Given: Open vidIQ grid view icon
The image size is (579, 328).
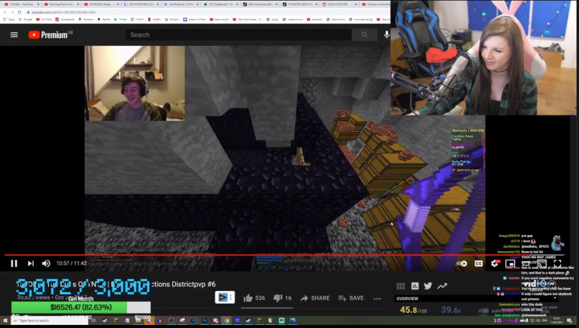Looking at the screenshot, I should 401,286.
